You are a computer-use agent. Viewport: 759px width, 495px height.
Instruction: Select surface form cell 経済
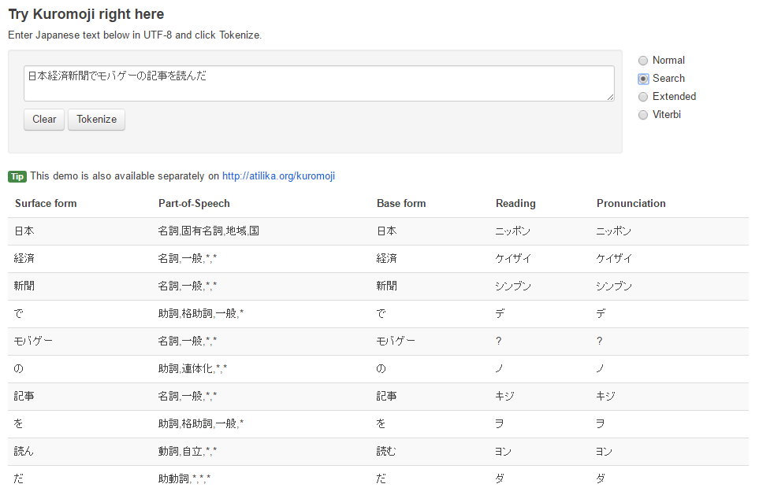click(24, 259)
